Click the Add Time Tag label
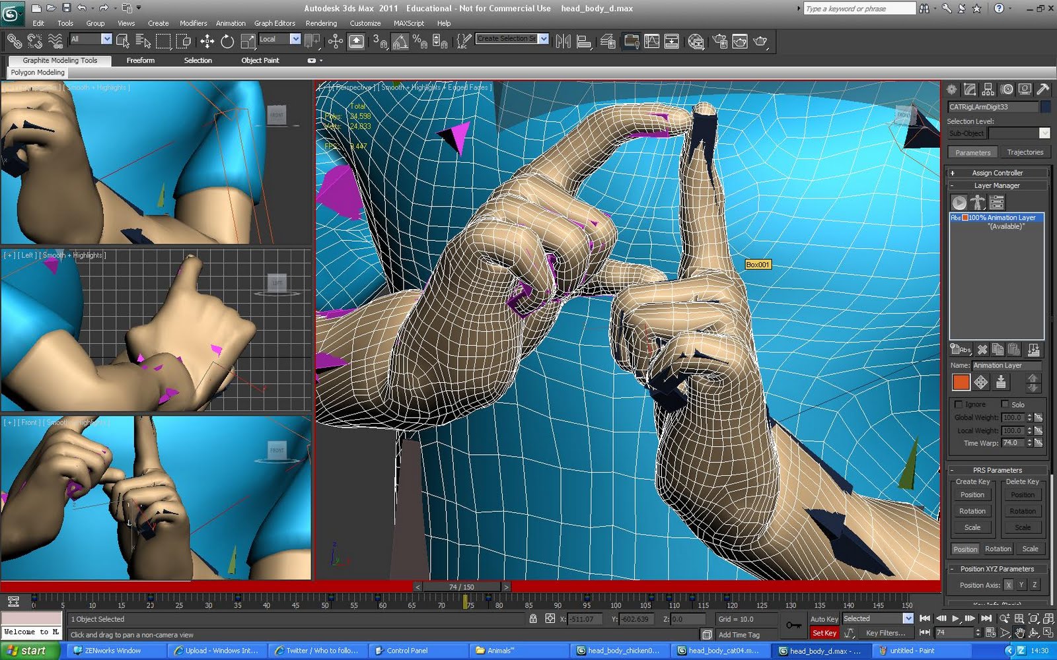The width and height of the screenshot is (1057, 660). pyautogui.click(x=739, y=635)
